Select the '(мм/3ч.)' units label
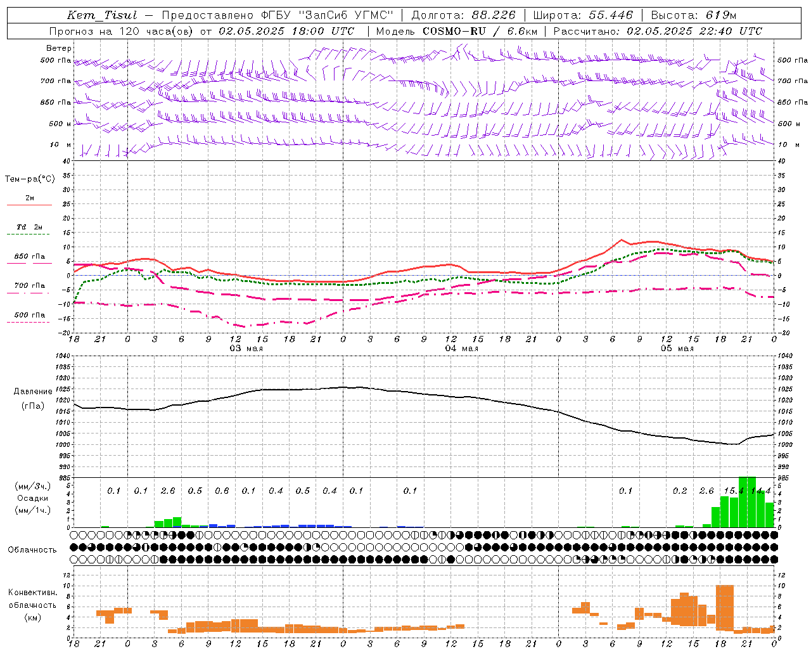811x649 pixels. click(x=32, y=487)
